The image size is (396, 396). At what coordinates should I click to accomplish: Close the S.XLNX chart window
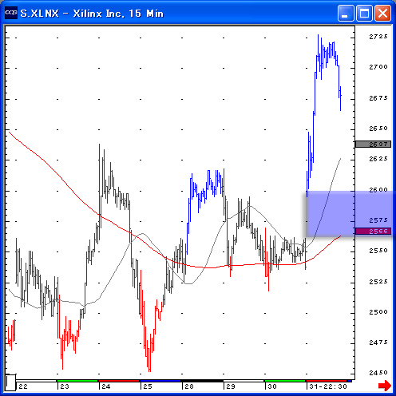click(x=382, y=13)
